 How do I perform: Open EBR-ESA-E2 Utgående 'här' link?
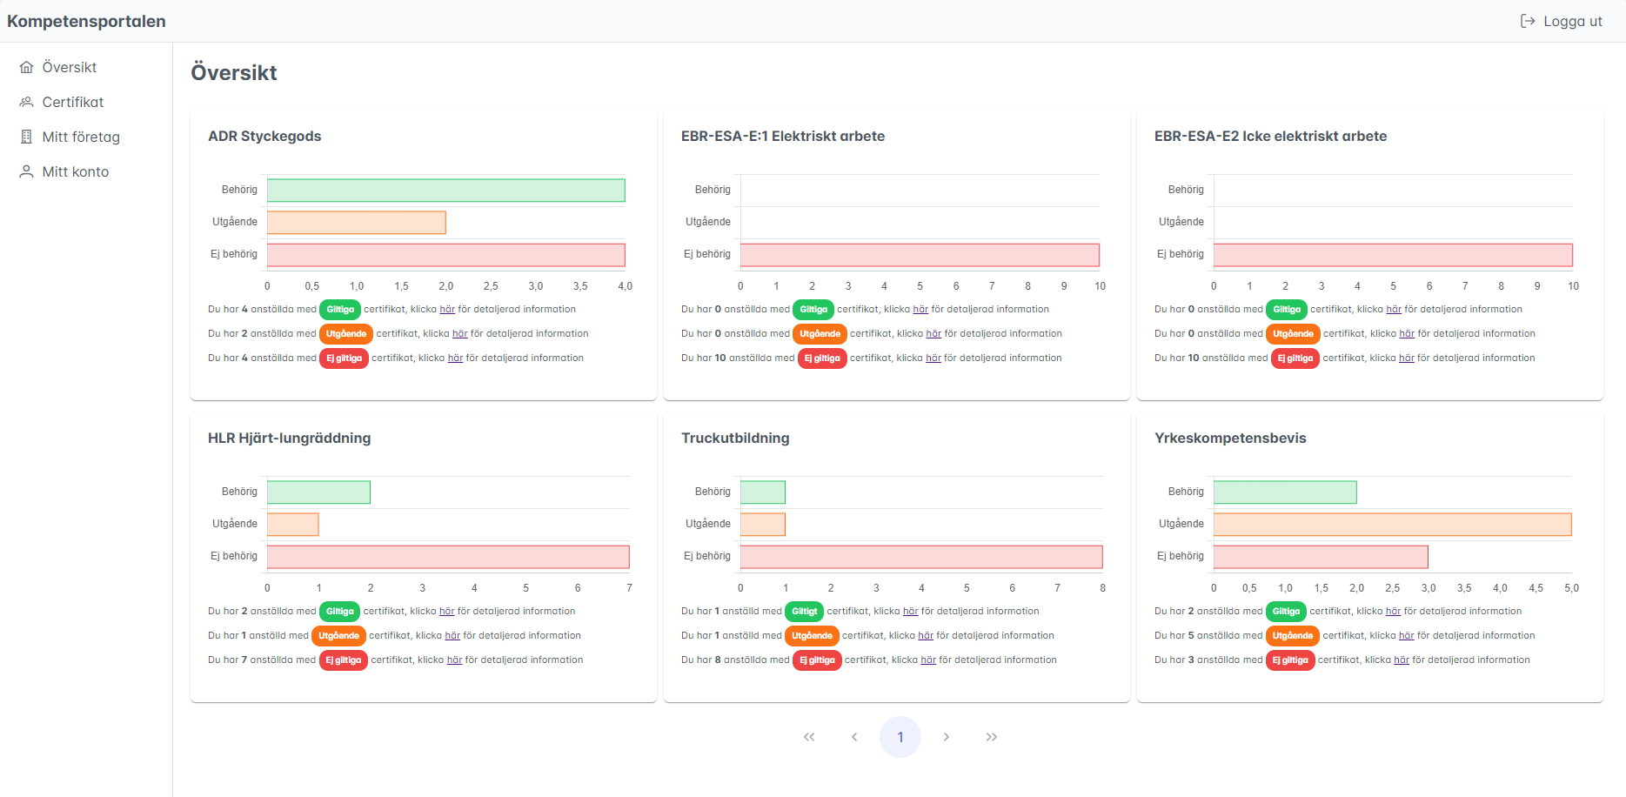click(x=1407, y=333)
